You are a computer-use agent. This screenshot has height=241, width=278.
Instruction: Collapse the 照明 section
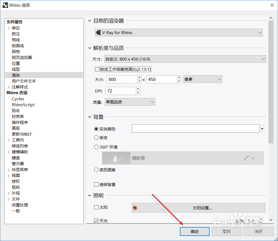click(x=90, y=195)
